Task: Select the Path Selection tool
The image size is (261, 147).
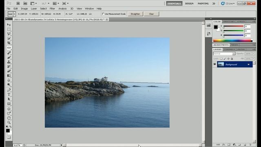Action: click(9, 99)
